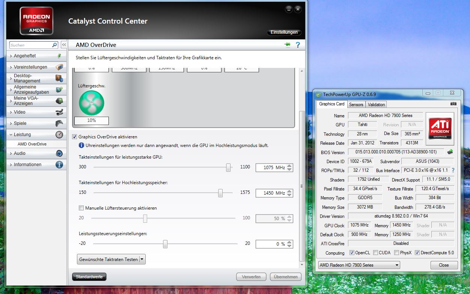Click the fan speed Lüftergeschw. icon
Screen dimensions: 470x294
(92, 103)
